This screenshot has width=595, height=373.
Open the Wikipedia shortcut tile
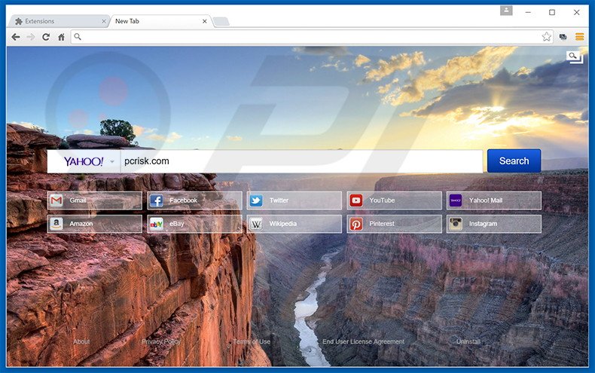tap(294, 224)
